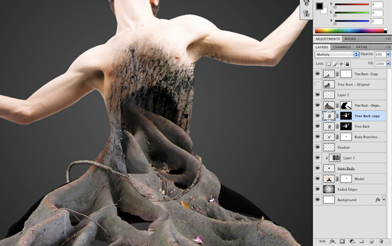This screenshot has width=392, height=246.
Task: Select the Tree Root - Origin... mask thumbnail
Action: 346,106
